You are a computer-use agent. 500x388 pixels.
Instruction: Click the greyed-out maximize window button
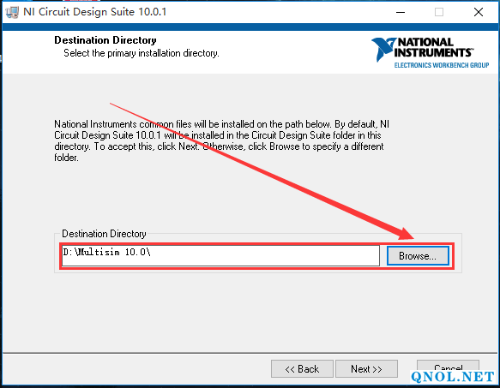tap(439, 13)
